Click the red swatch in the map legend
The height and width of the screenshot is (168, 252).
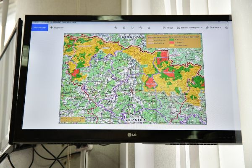[x=171, y=43]
